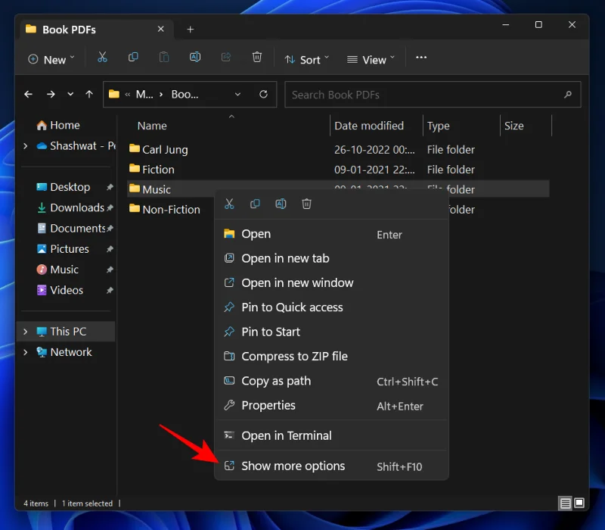605x530 pixels.
Task: Pin the Music folder to Quick access
Action: 292,307
